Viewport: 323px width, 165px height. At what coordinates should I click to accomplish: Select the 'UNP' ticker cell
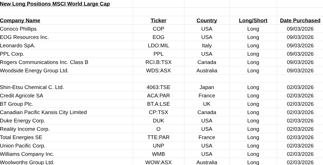click(158, 146)
